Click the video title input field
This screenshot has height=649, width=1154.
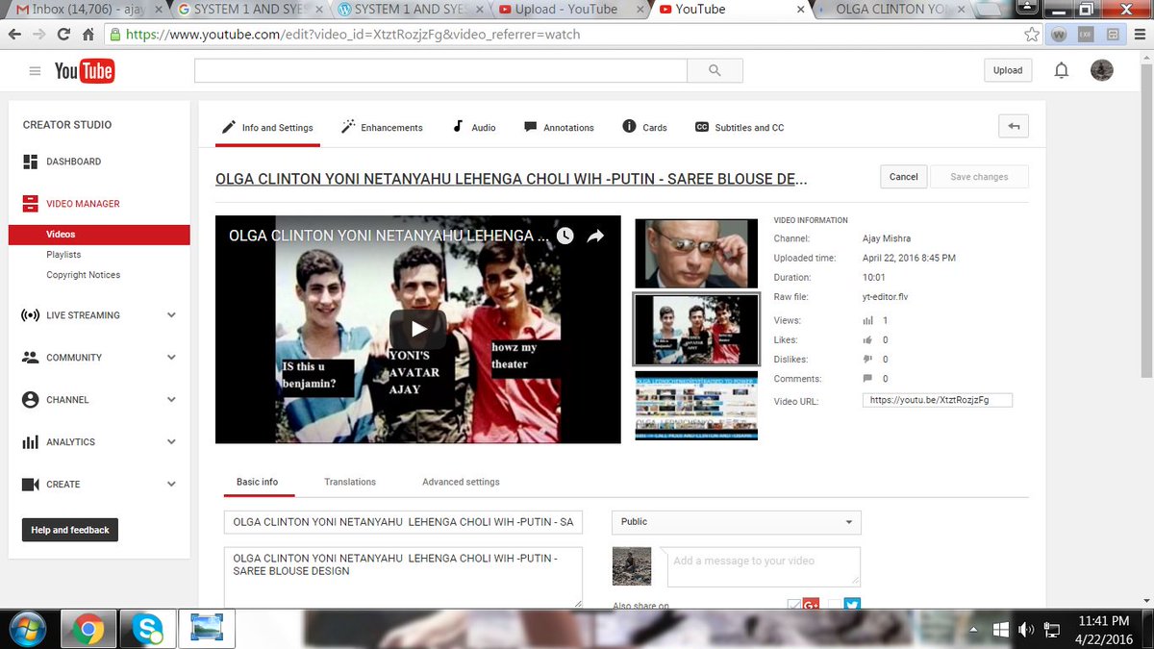403,522
